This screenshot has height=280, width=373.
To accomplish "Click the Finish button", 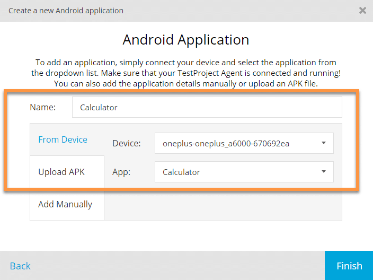I will coord(349,266).
